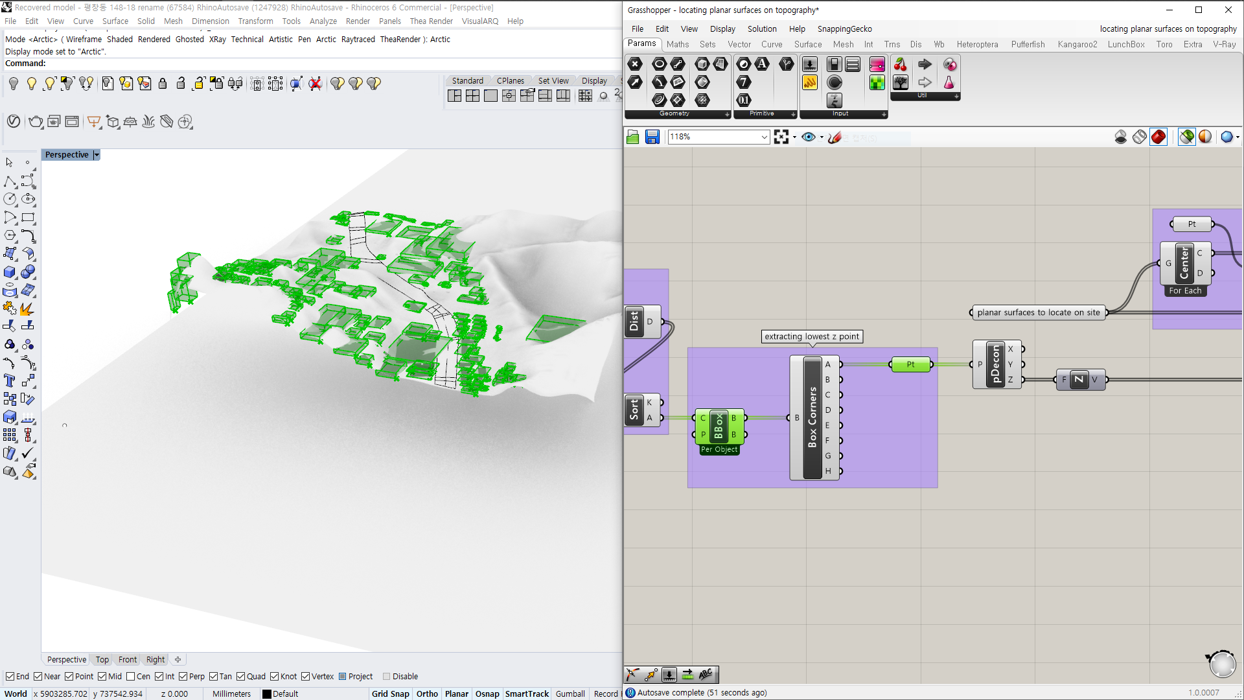Viewport: 1244px width, 700px height.
Task: Click SmartTrack in the status bar
Action: pos(527,694)
